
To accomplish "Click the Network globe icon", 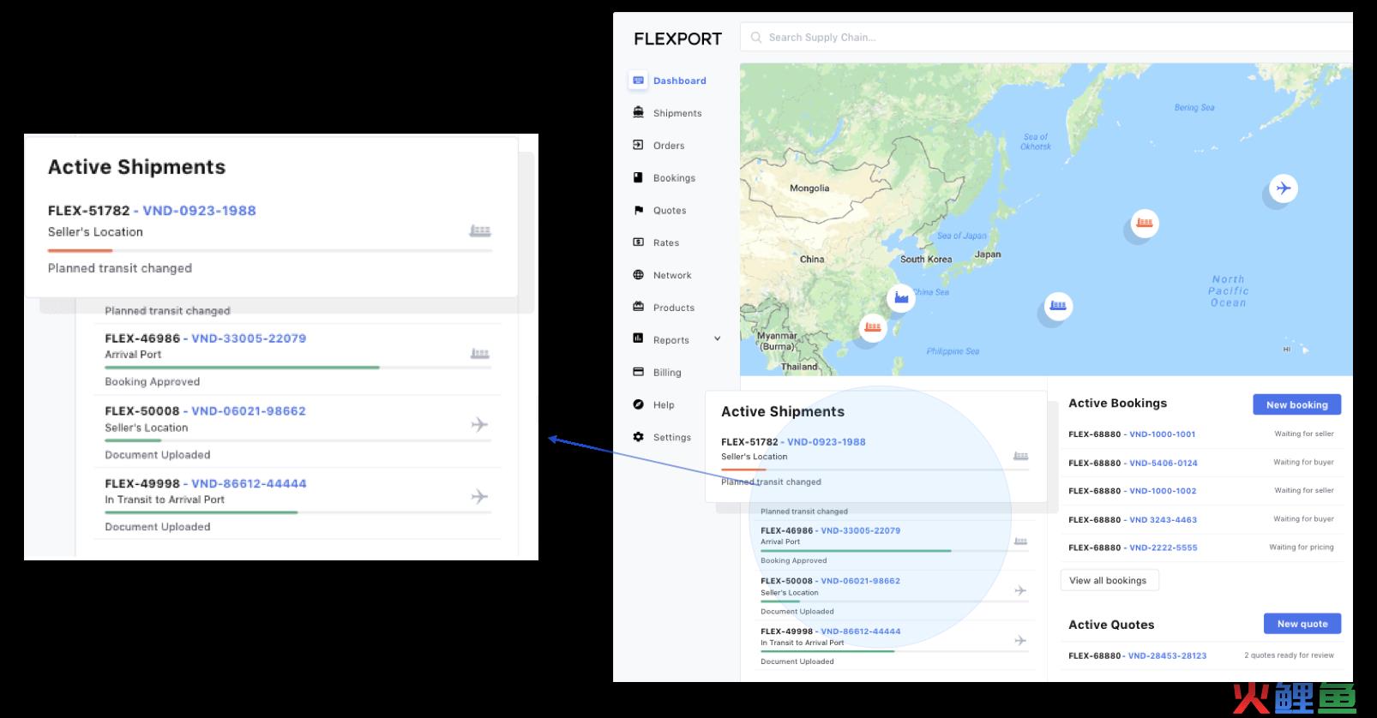I will pos(638,275).
